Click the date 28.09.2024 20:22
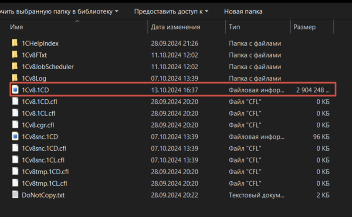This screenshot has width=352, height=217. 174,195
